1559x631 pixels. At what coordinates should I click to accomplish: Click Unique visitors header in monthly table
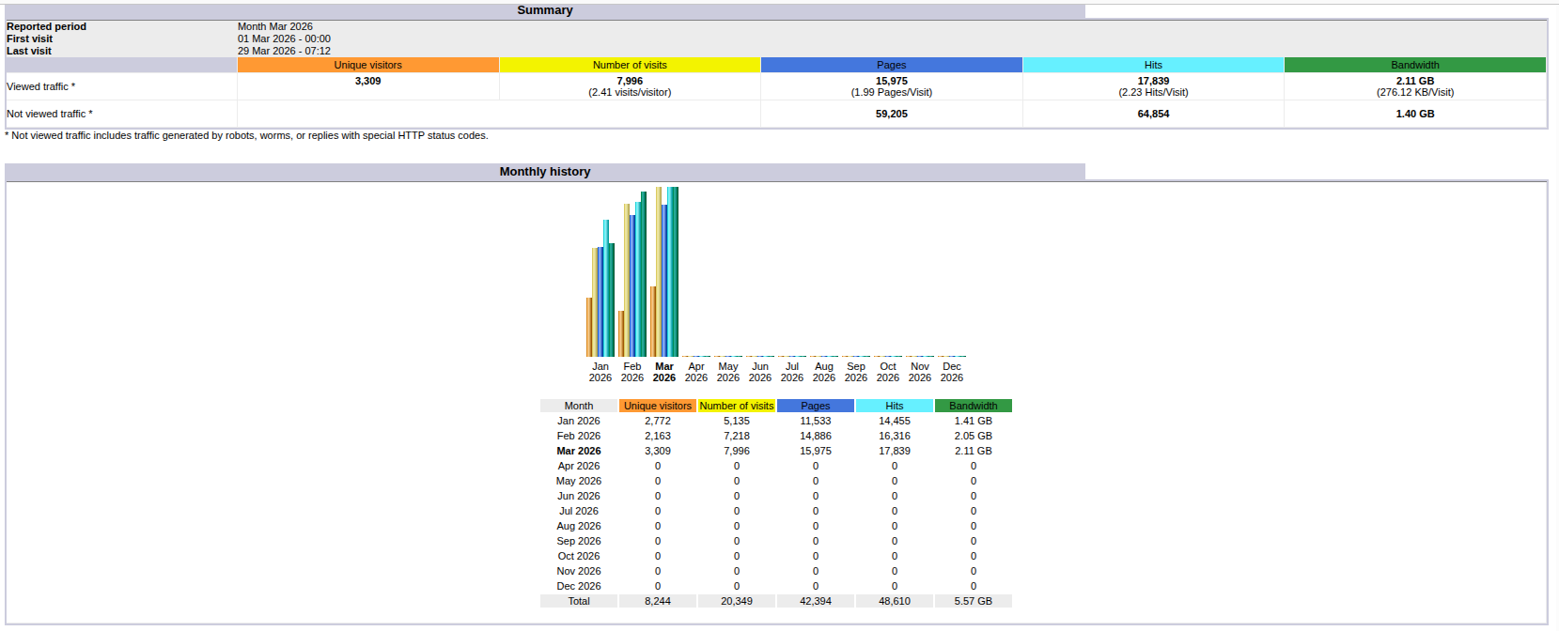[657, 406]
